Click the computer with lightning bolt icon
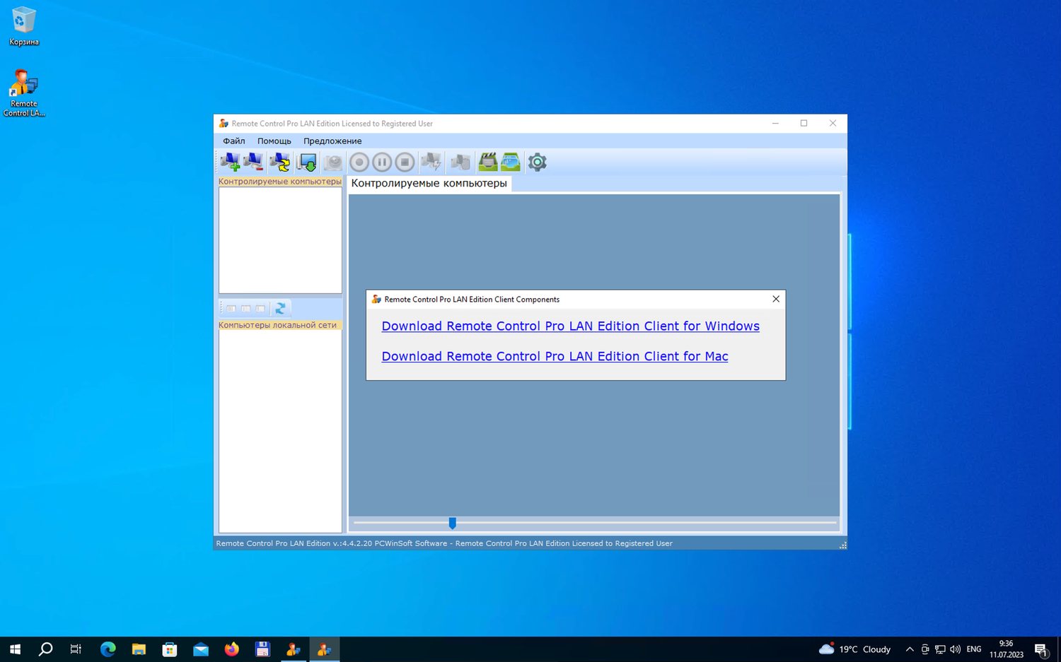The height and width of the screenshot is (662, 1061). coord(431,162)
